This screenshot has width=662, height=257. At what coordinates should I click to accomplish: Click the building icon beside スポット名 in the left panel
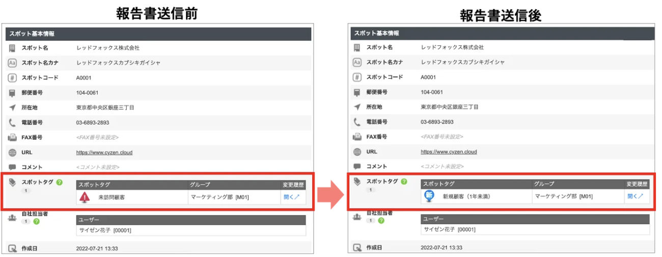point(13,48)
